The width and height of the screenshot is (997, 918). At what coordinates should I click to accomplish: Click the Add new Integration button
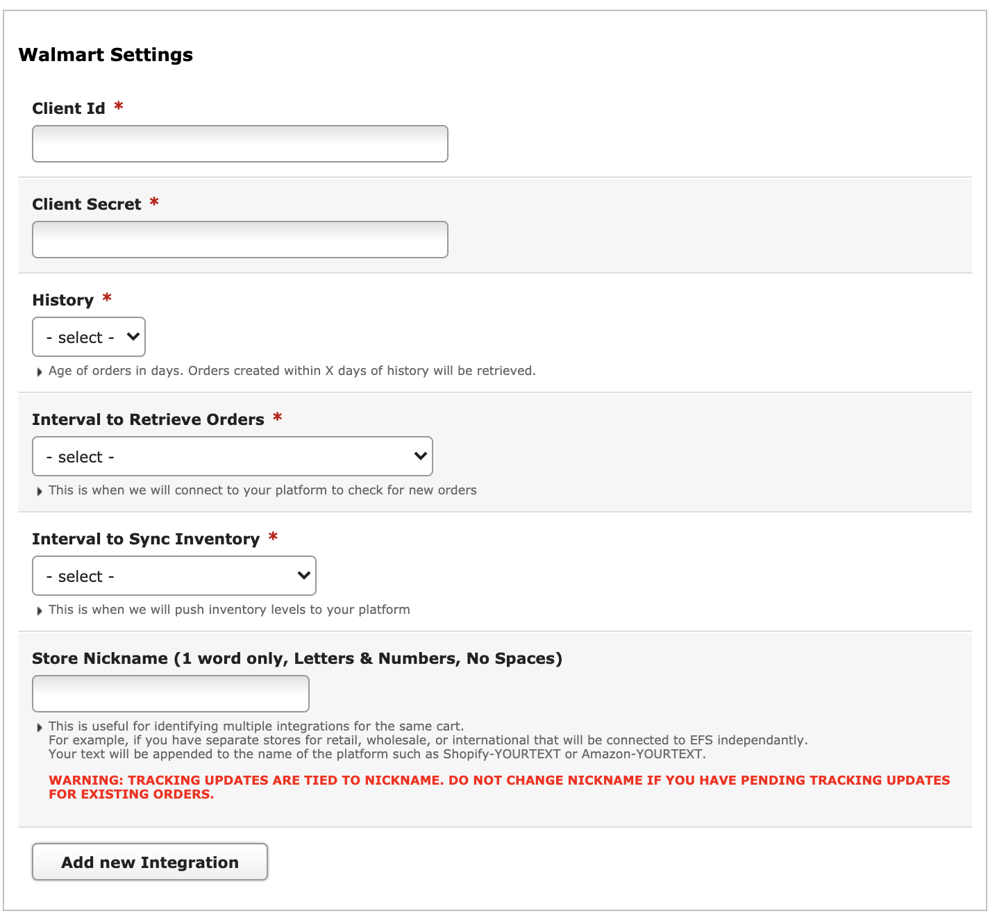(x=150, y=862)
